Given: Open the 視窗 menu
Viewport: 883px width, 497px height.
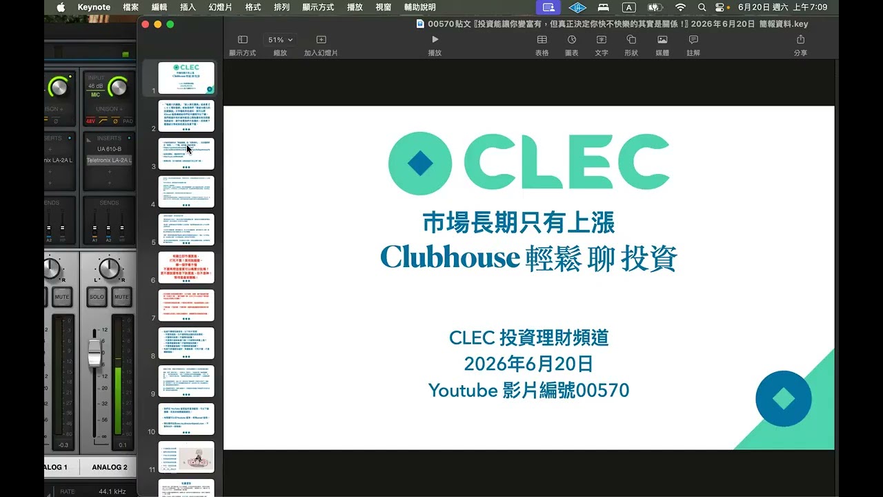Looking at the screenshot, I should tap(384, 7).
